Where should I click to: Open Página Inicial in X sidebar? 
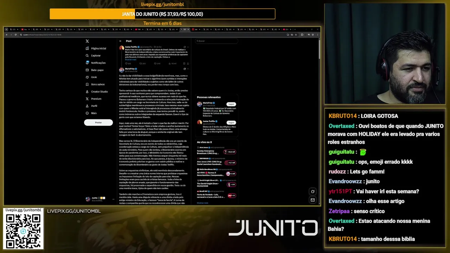[96, 48]
